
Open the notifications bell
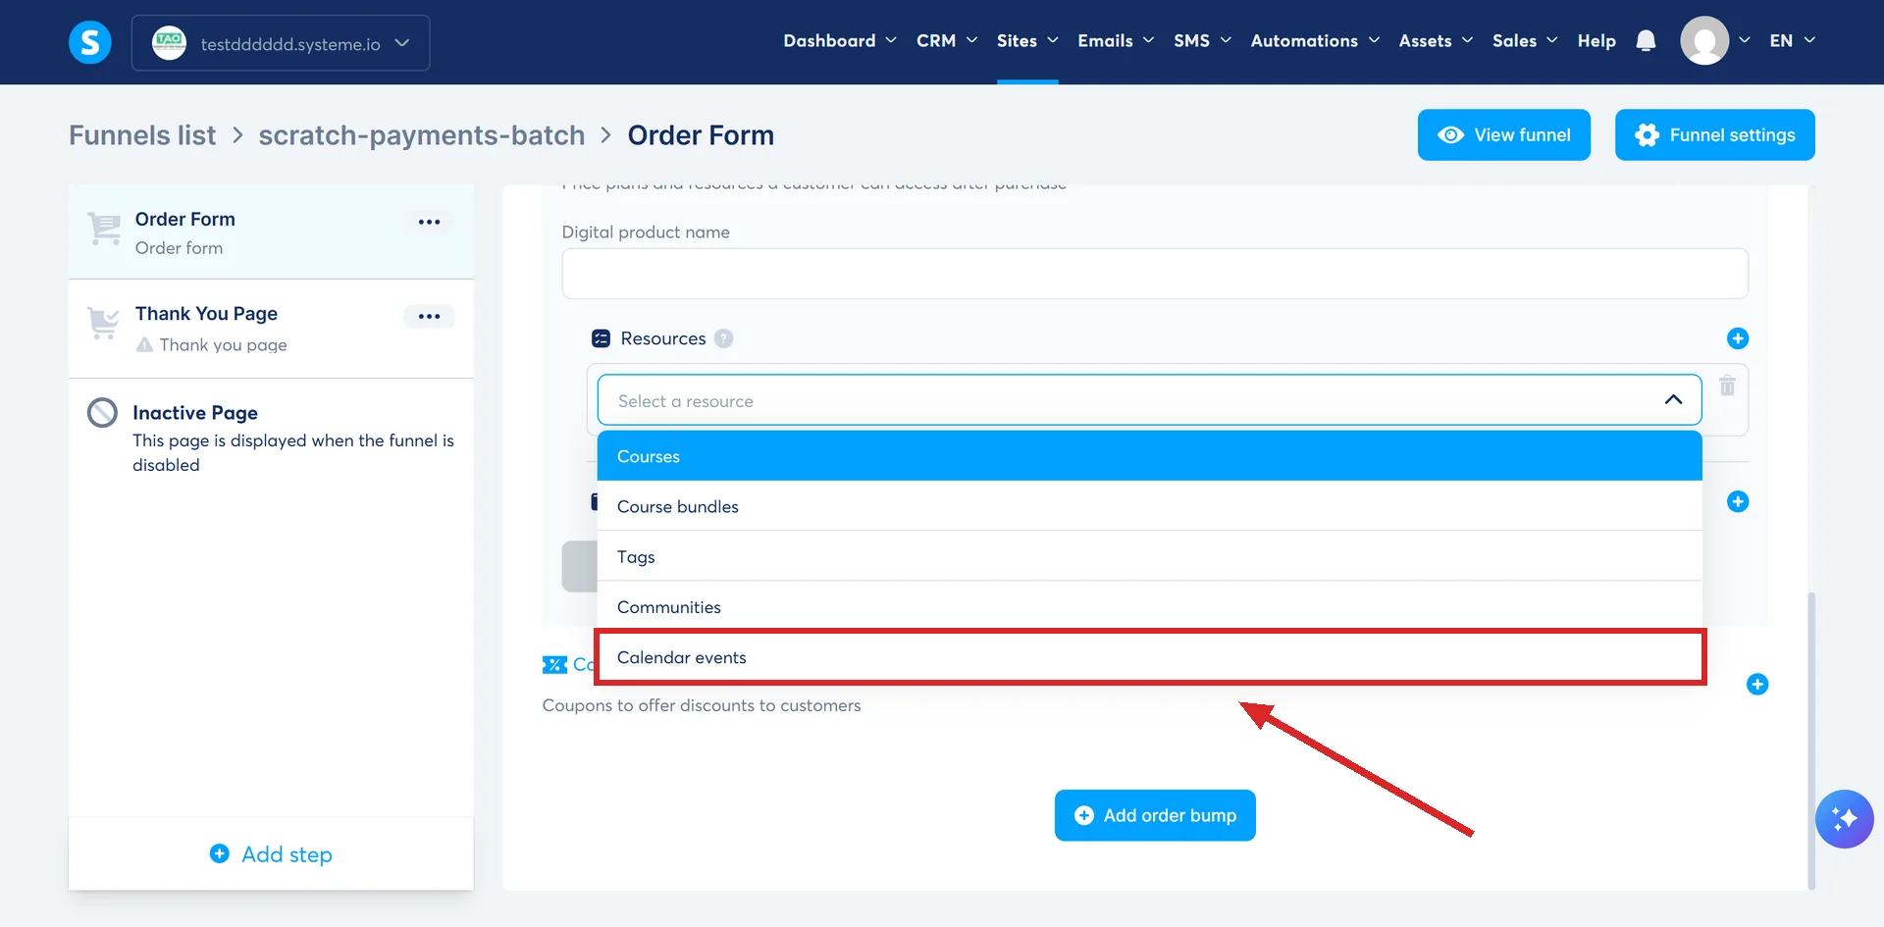coord(1647,40)
